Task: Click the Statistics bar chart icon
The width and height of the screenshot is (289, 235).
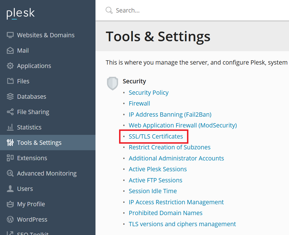Action: [x=10, y=127]
